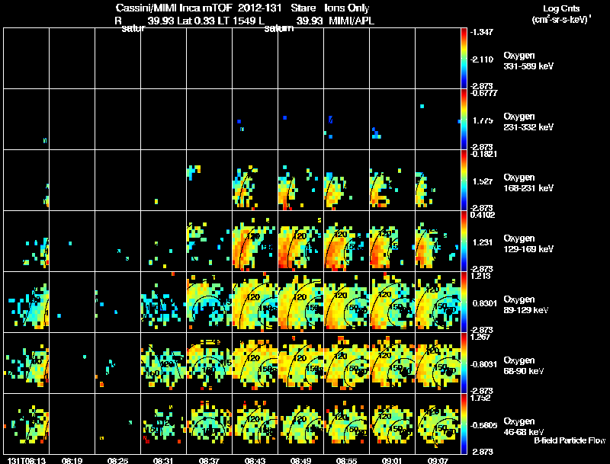This screenshot has height=464, width=610.
Task: Click the B-field Particle Flow label
Action: 570,440
